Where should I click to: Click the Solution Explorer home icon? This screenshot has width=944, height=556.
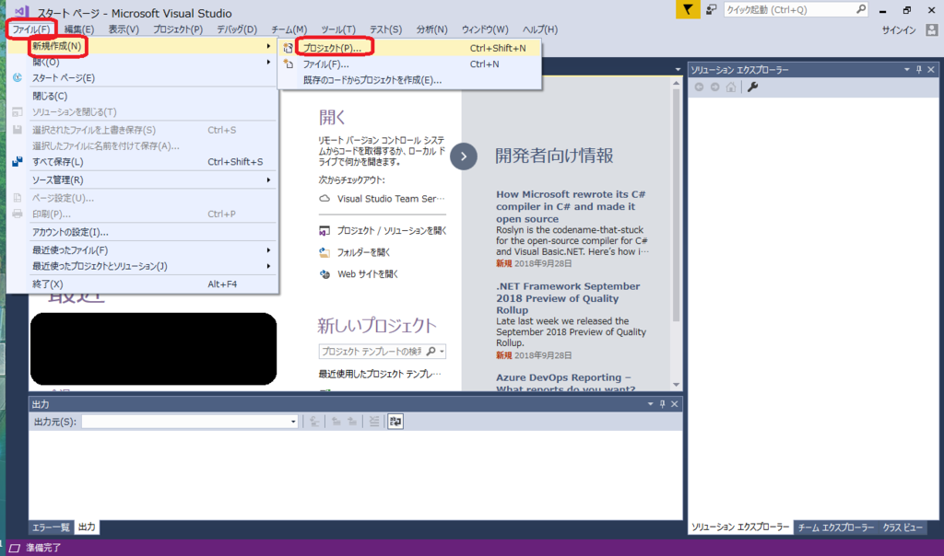[731, 87]
